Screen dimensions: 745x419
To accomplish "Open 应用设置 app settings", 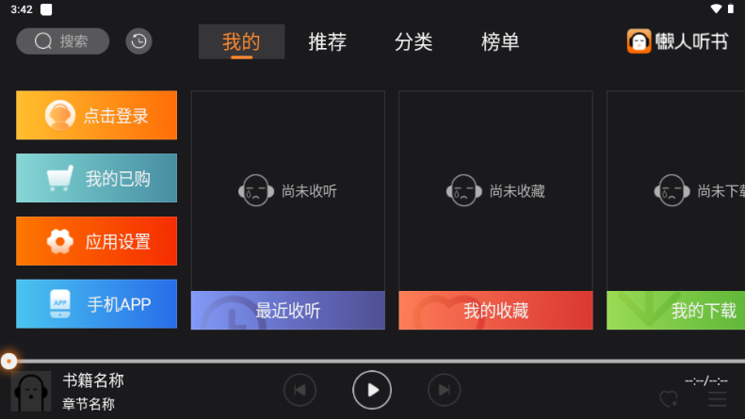I will pos(96,241).
